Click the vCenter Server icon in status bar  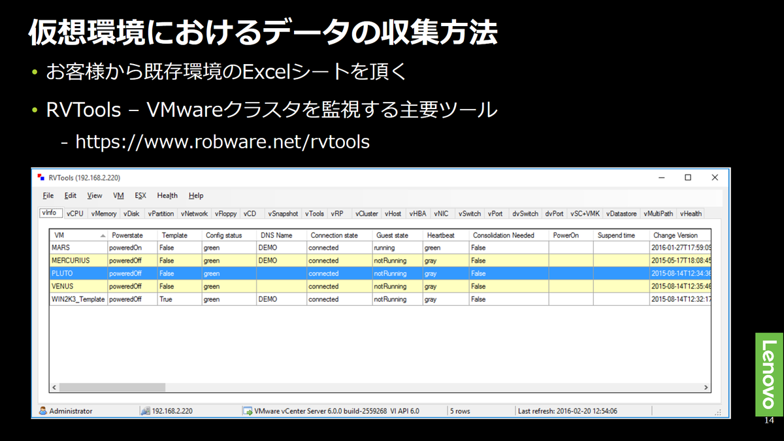pos(248,411)
